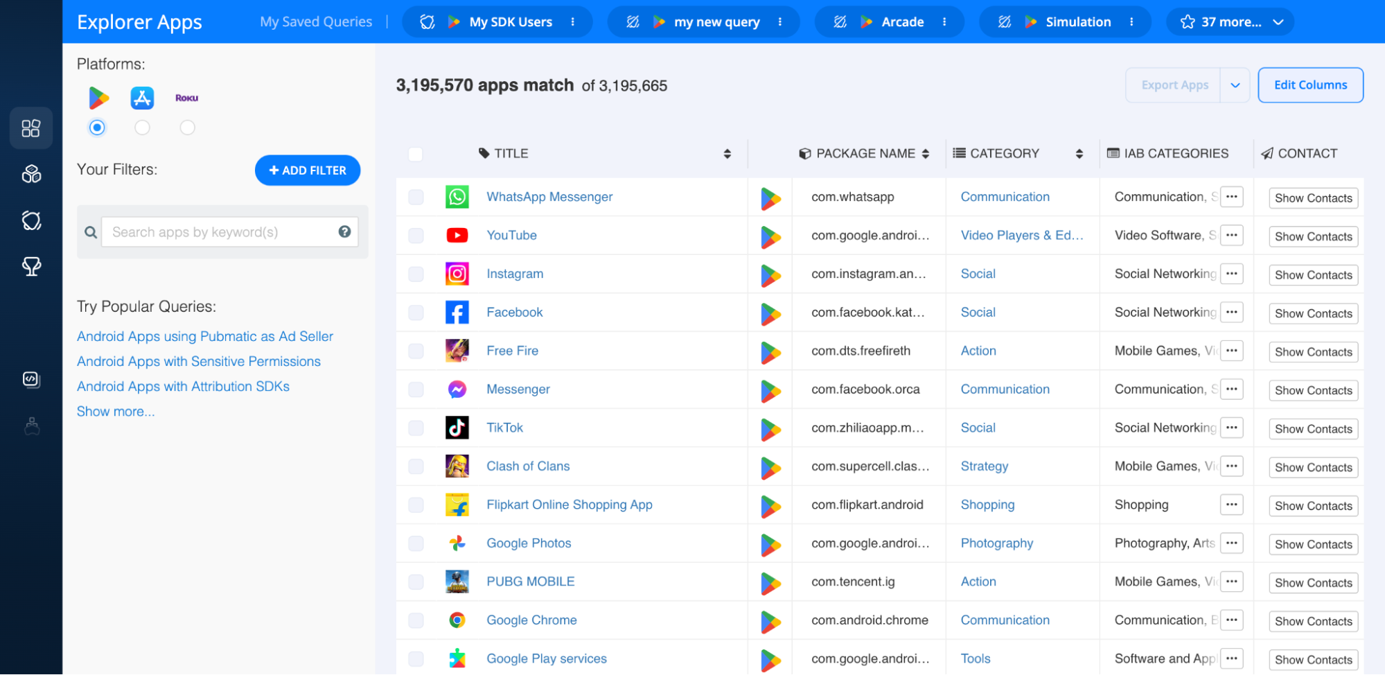1385x675 pixels.
Task: Click the Instagram app icon
Action: pos(457,274)
